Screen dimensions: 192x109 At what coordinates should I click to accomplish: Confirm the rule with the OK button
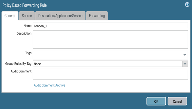tap(156, 101)
